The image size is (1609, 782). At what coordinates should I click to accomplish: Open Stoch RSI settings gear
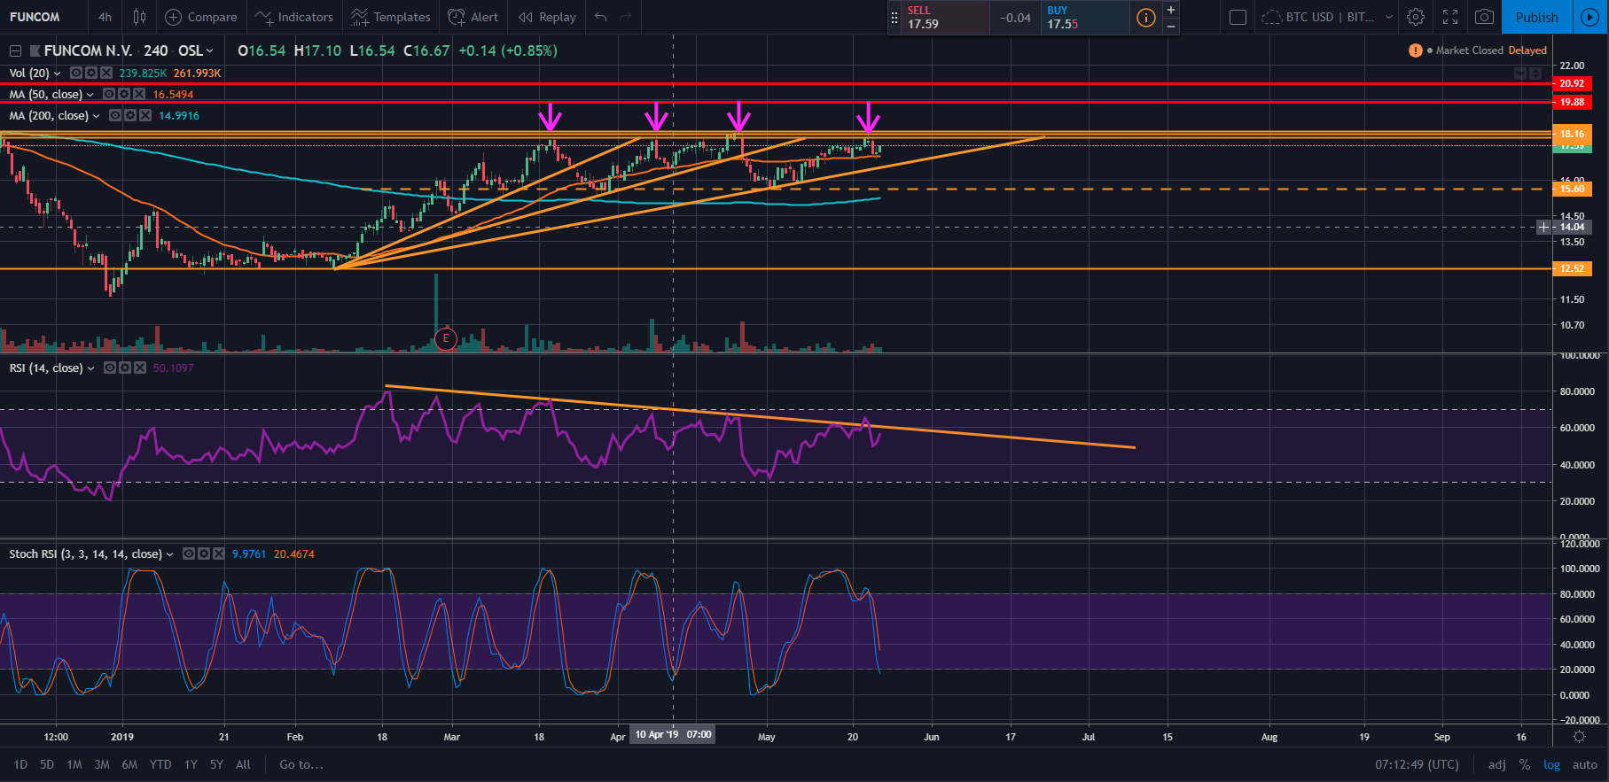pyautogui.click(x=204, y=554)
